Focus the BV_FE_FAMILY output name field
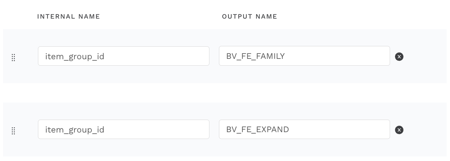The image size is (450, 161). 304,56
